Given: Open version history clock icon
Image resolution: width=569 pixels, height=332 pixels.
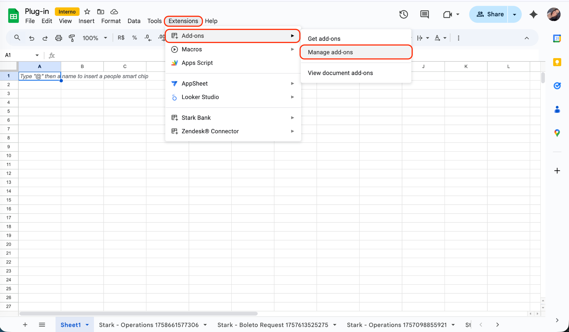Looking at the screenshot, I should [403, 14].
